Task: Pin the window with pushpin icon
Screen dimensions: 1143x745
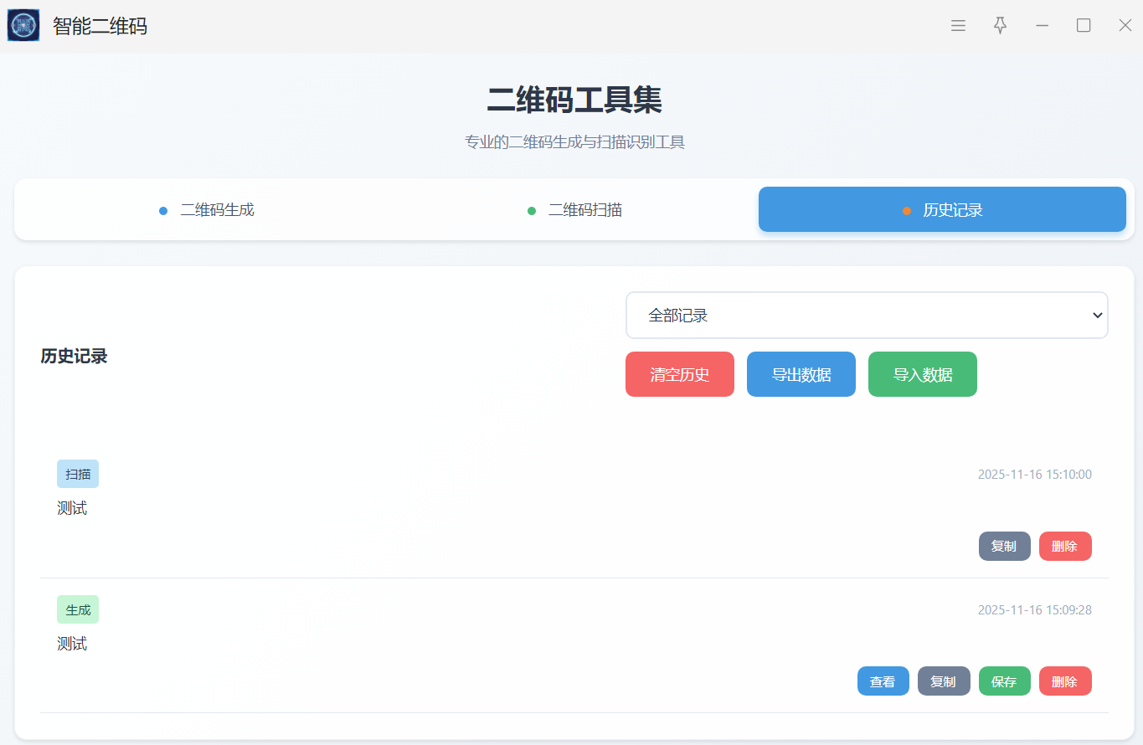Action: [1000, 26]
